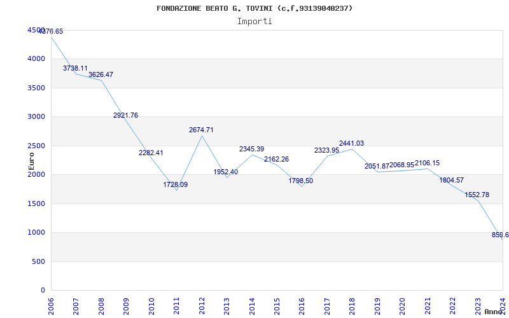
Task: Select the data label 2345.39
Action: pos(251,149)
